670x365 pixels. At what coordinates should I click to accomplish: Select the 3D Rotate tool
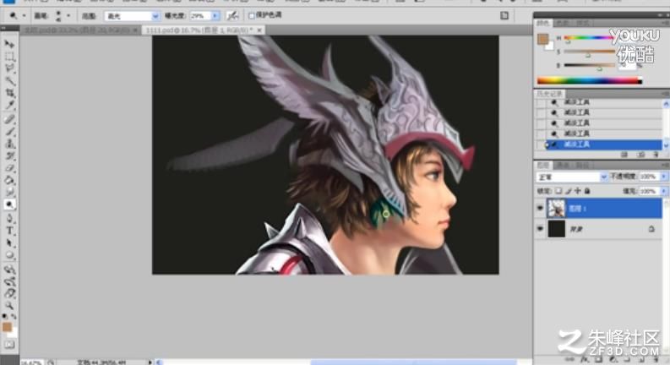tap(9, 270)
